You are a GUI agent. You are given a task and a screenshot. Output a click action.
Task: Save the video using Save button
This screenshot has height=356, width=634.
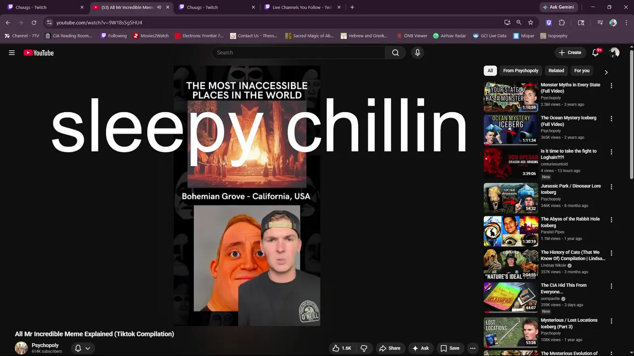(x=450, y=348)
